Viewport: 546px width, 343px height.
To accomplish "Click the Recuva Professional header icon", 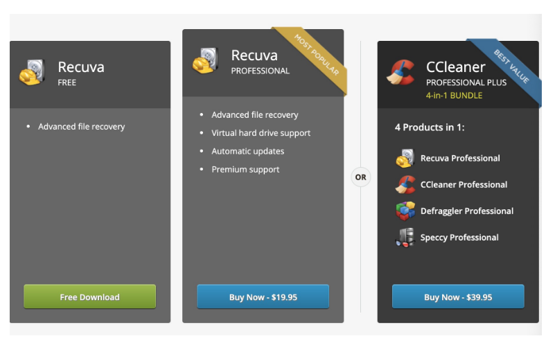I will [x=206, y=60].
